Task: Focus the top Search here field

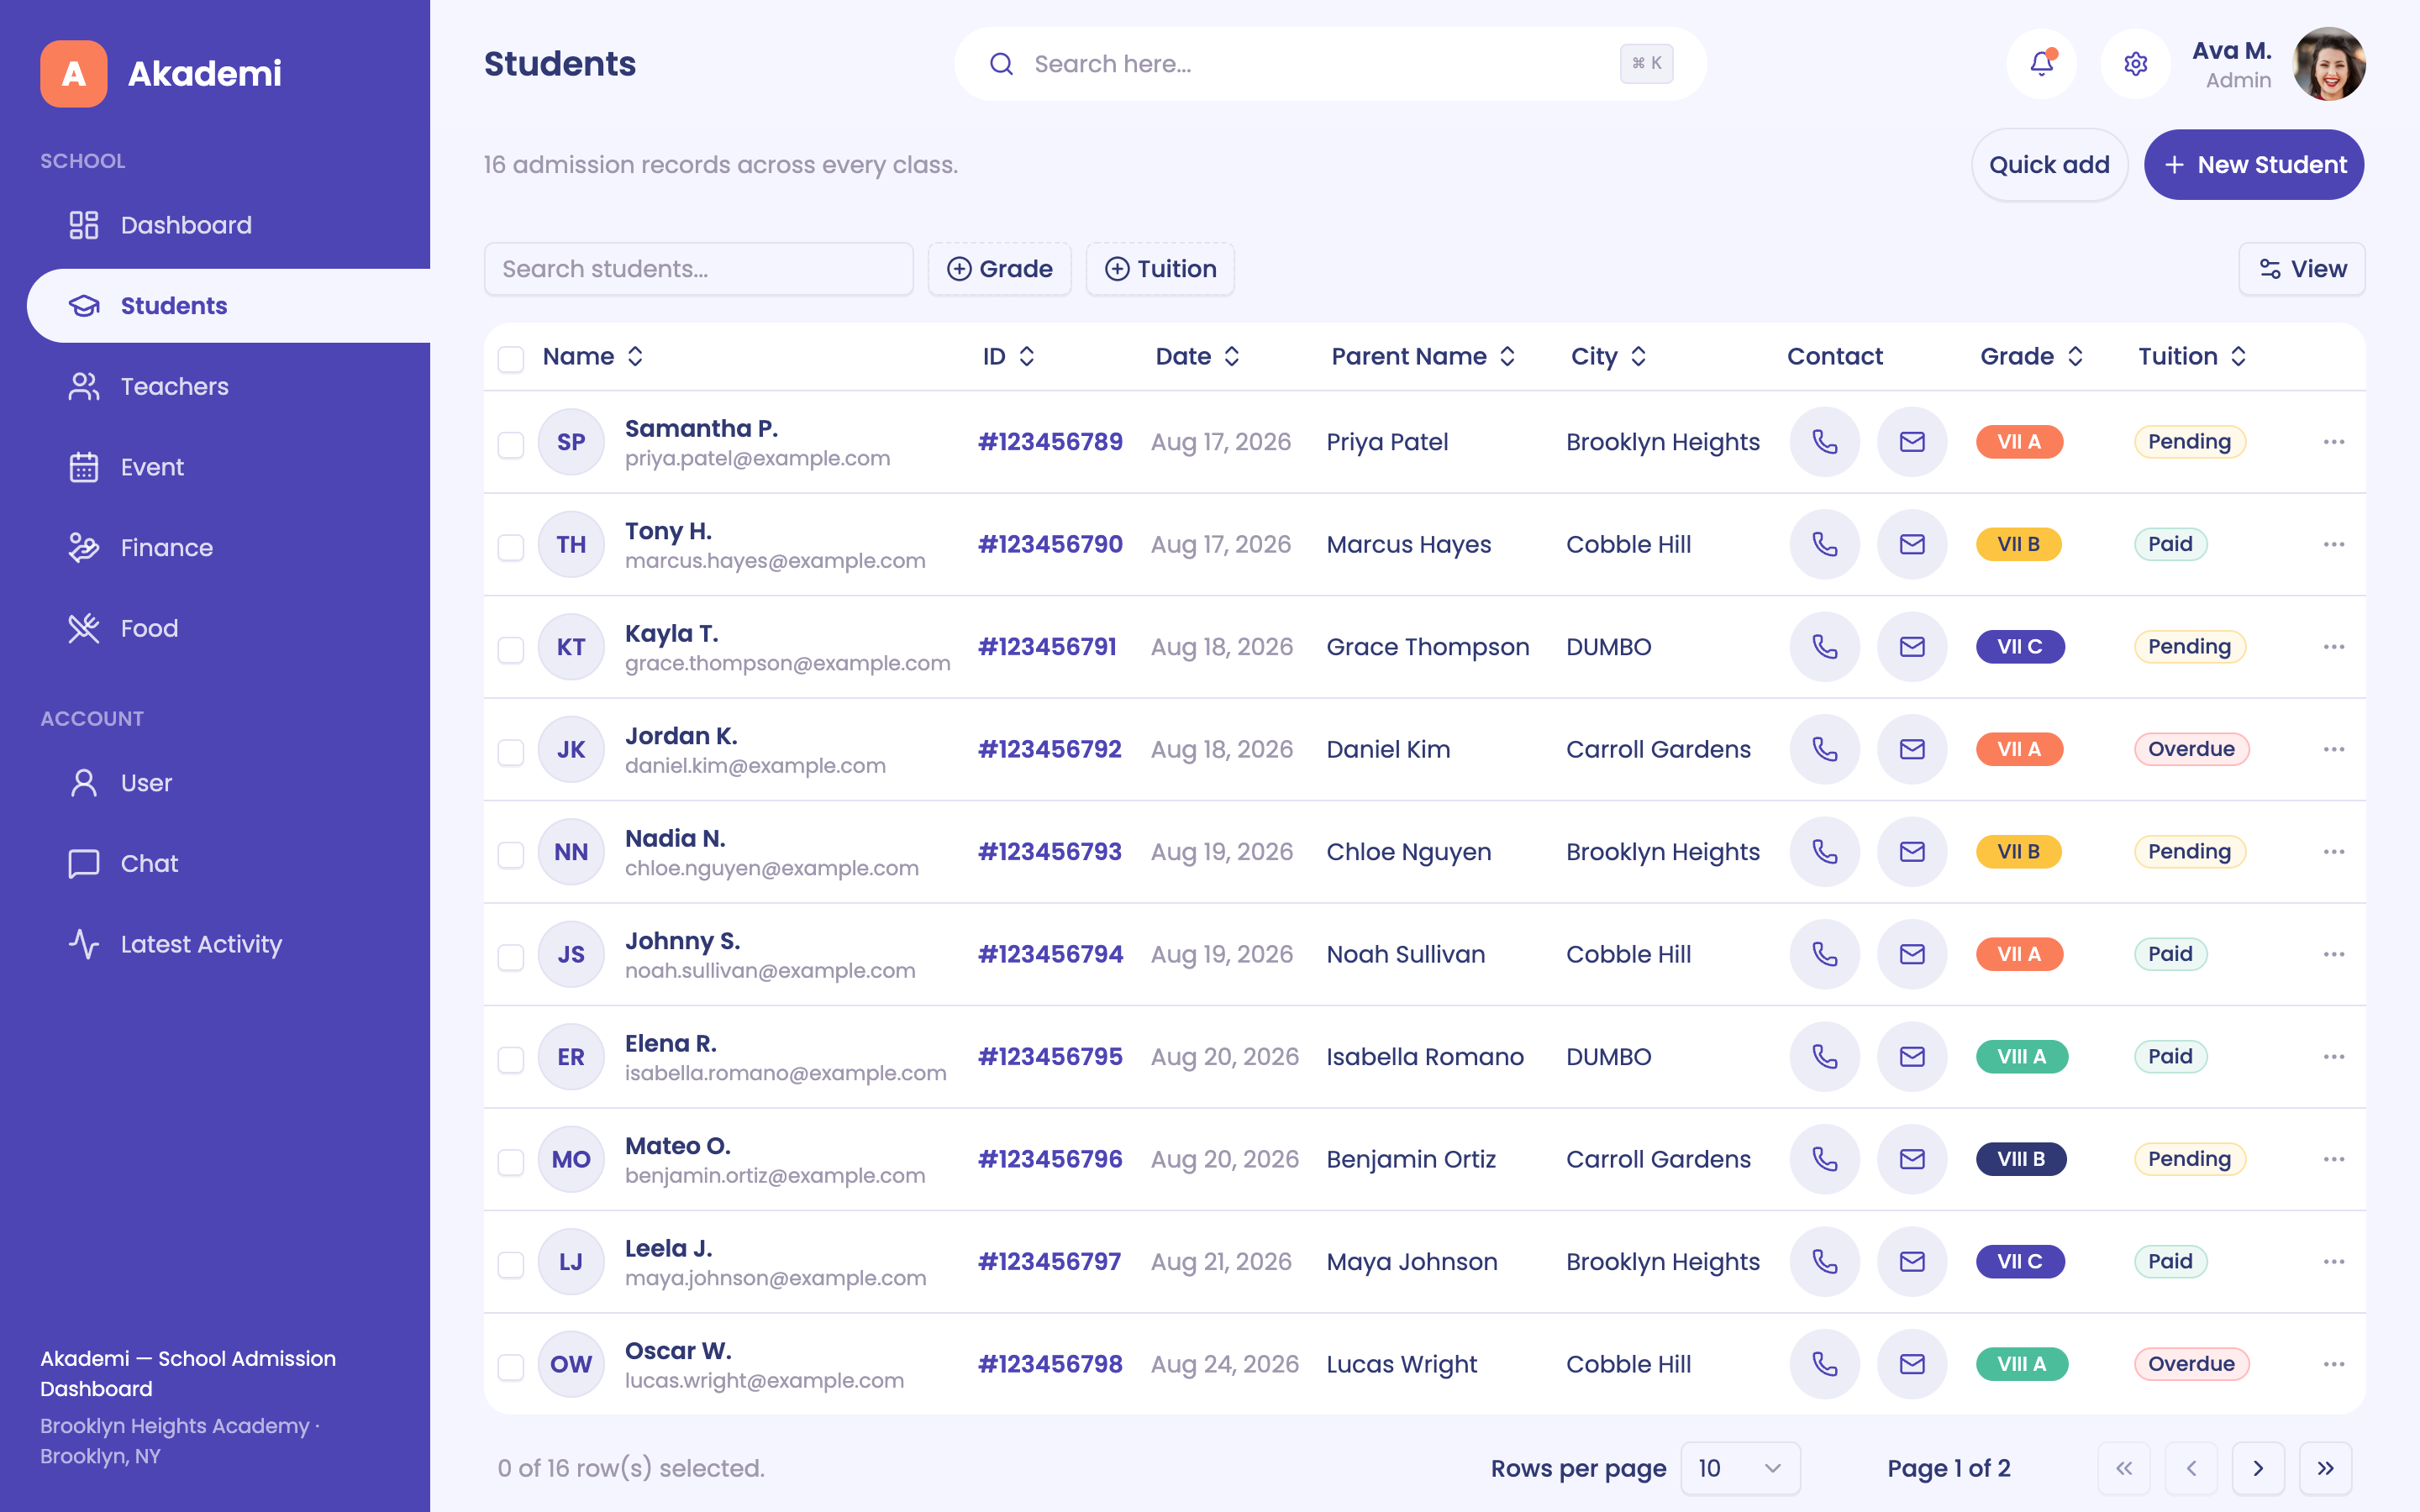Action: [1329, 64]
